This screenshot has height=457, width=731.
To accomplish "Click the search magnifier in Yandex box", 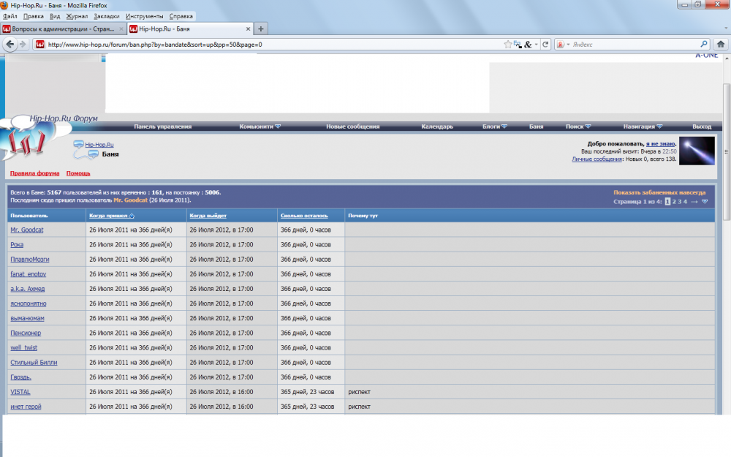I will click(703, 45).
